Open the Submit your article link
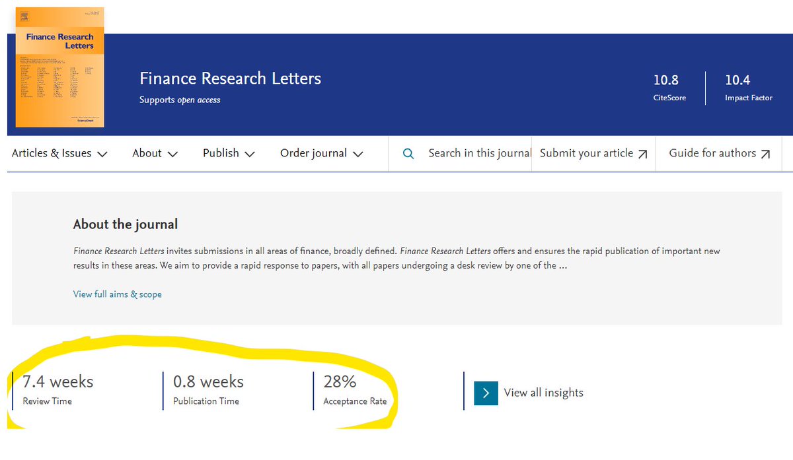The image size is (793, 460). click(x=593, y=153)
